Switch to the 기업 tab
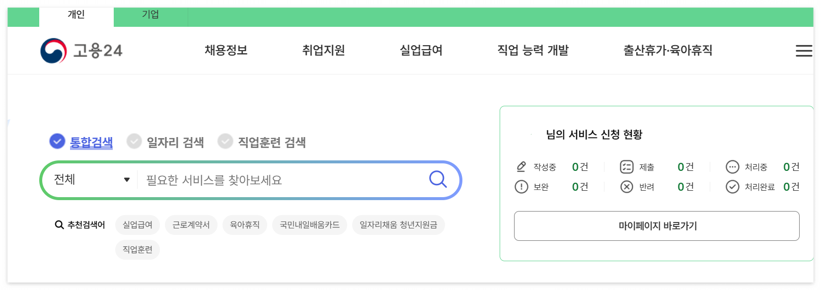821x290 pixels. tap(150, 14)
